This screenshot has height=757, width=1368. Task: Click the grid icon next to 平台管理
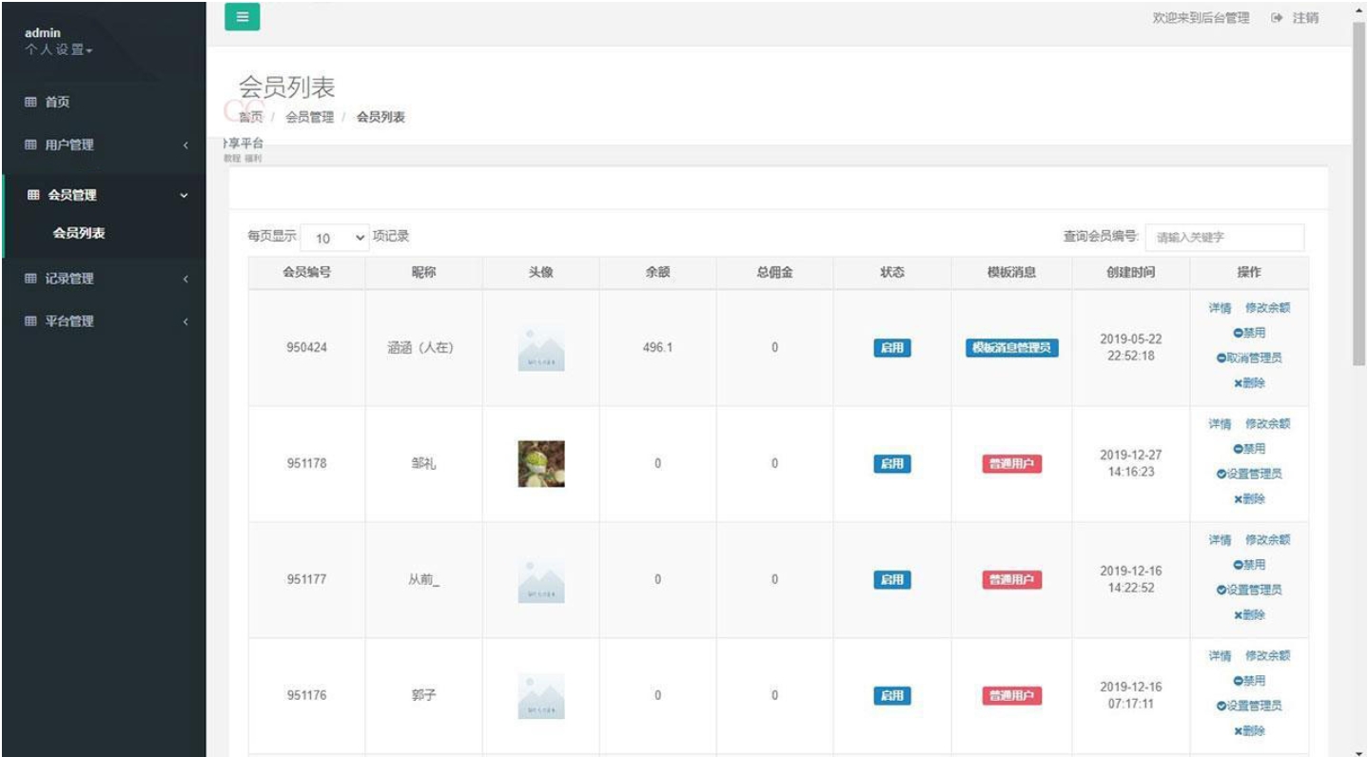click(x=30, y=321)
